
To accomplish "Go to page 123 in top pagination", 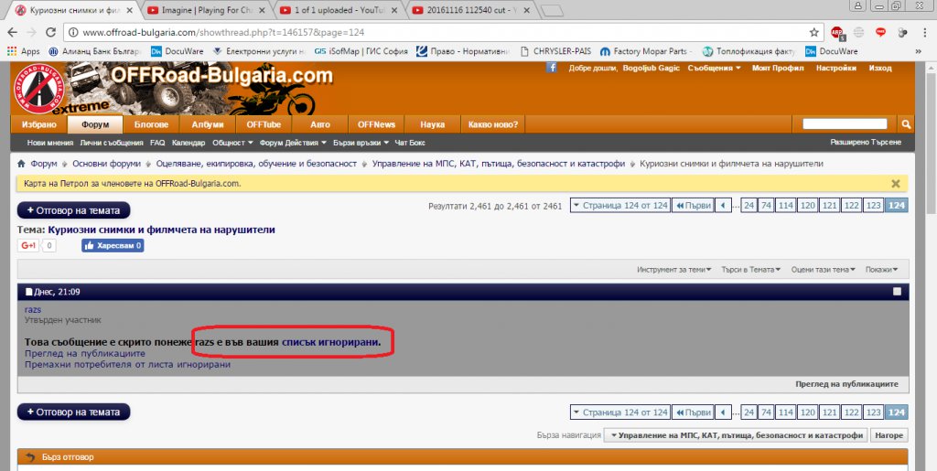I will click(873, 206).
